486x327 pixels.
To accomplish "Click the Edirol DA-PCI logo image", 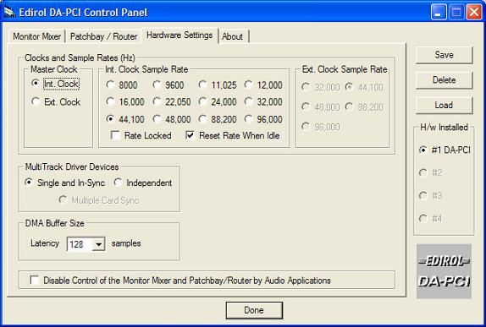I will [444, 271].
